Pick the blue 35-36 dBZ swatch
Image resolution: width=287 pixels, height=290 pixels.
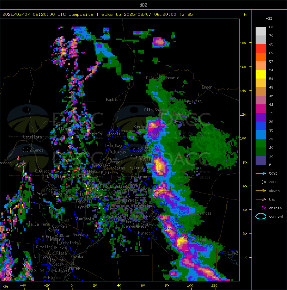pyautogui.click(x=261, y=126)
